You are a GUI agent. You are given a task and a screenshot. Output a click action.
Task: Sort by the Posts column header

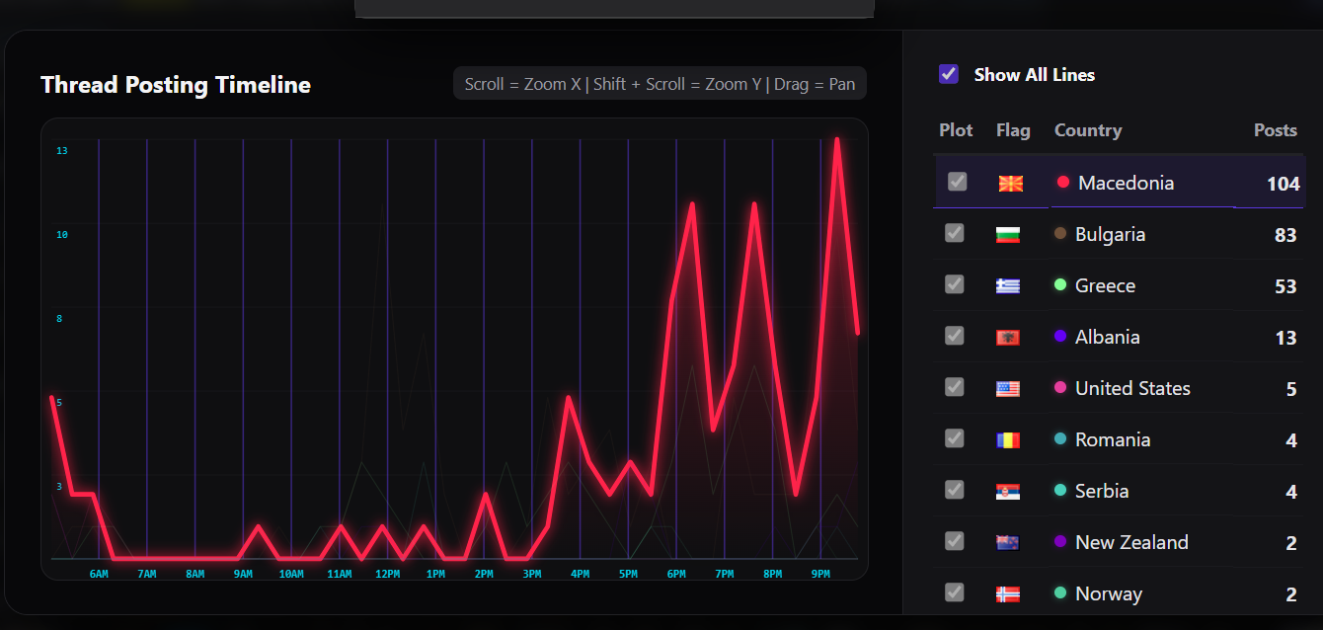[x=1276, y=130]
